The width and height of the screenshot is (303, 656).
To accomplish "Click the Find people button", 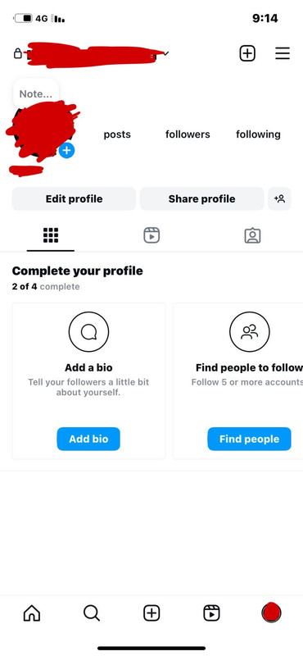I will click(x=250, y=439).
